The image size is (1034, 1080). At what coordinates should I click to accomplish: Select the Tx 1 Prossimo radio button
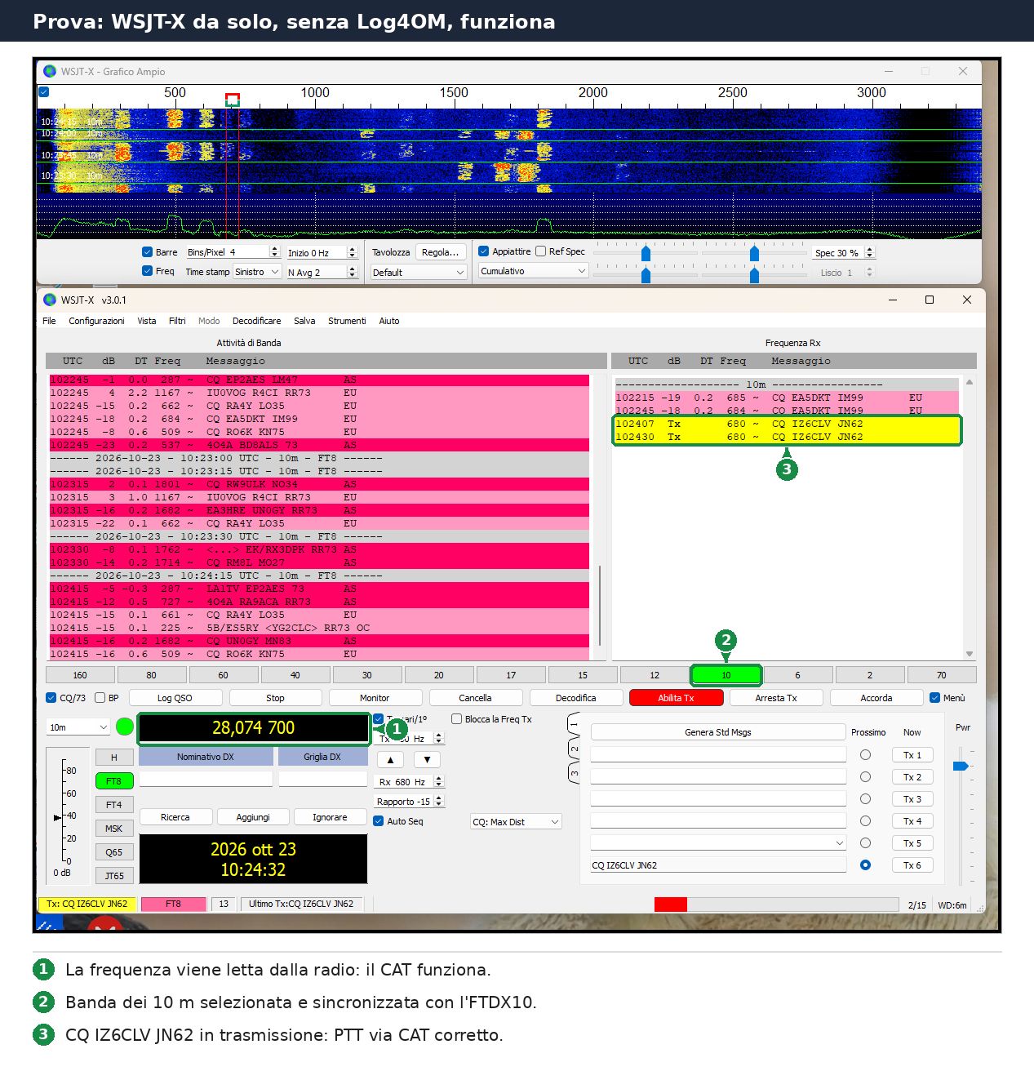point(865,755)
